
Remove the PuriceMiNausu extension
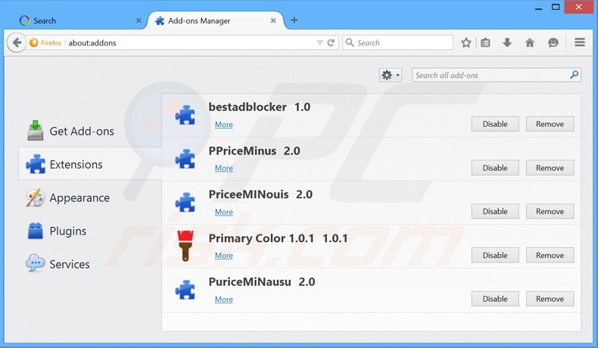550,299
